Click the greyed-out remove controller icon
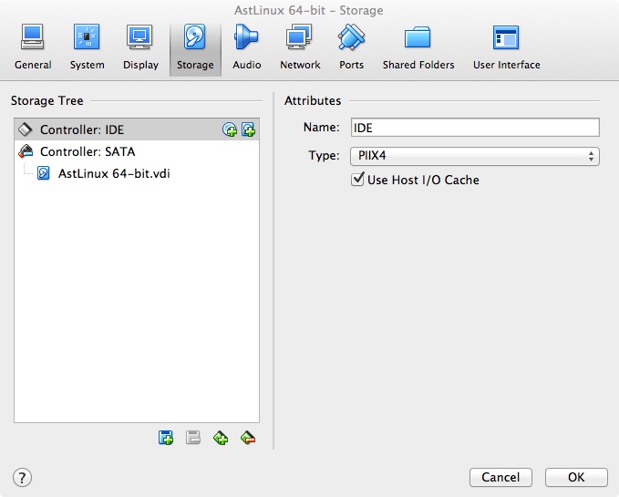This screenshot has width=619, height=497. coord(193,438)
